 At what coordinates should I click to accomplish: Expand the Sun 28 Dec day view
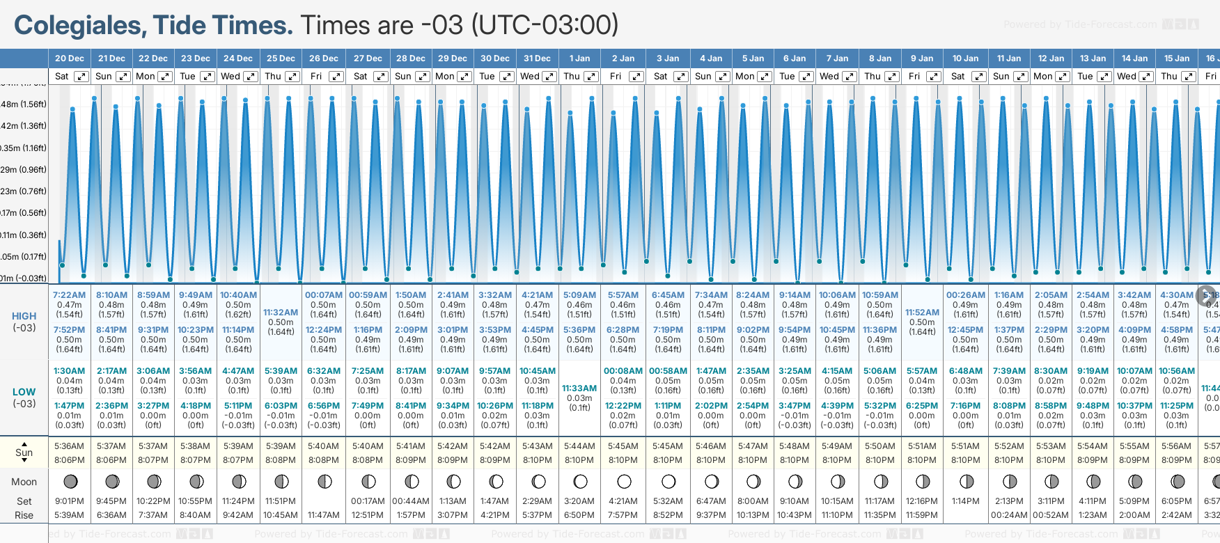coord(422,77)
